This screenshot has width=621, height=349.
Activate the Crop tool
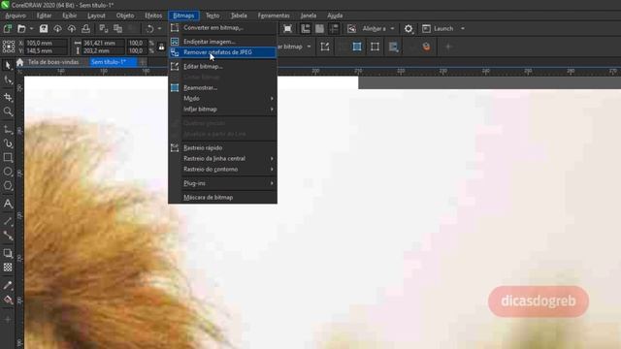tap(8, 97)
